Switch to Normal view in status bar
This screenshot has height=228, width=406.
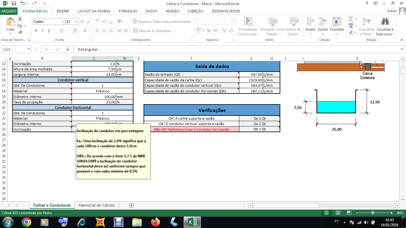point(326,213)
